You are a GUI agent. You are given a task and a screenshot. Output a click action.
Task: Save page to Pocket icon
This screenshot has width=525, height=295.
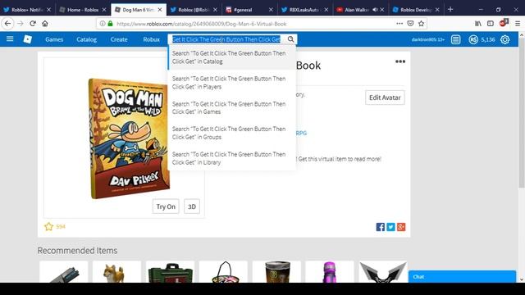tap(410, 24)
